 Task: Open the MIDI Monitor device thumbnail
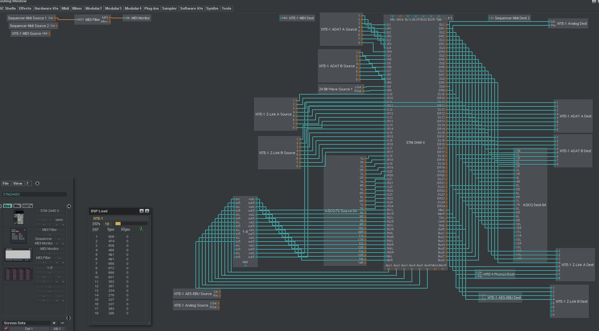pyautogui.click(x=18, y=255)
